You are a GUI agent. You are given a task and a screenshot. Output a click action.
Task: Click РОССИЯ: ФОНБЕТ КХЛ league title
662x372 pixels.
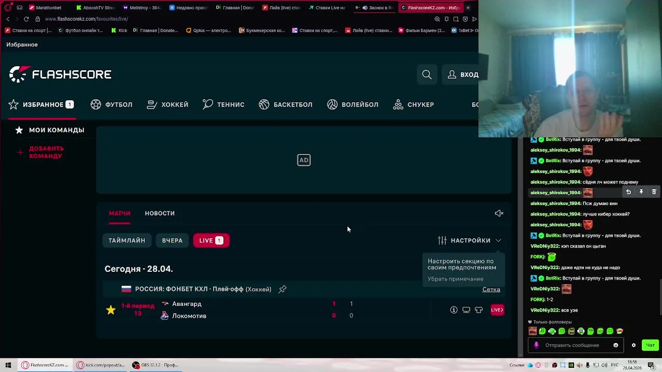pyautogui.click(x=203, y=289)
